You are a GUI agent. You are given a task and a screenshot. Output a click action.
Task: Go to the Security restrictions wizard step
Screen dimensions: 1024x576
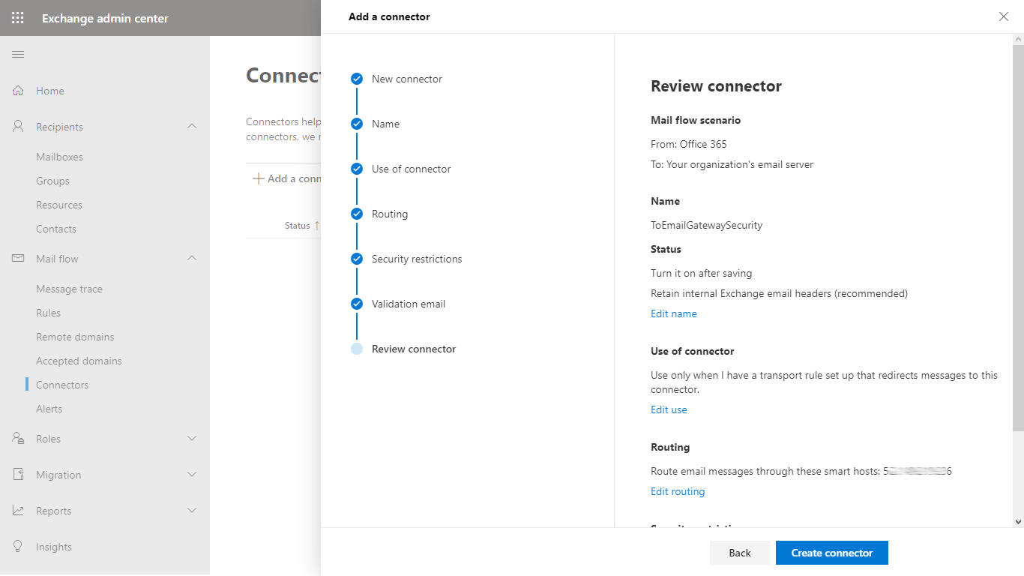pyautogui.click(x=416, y=259)
